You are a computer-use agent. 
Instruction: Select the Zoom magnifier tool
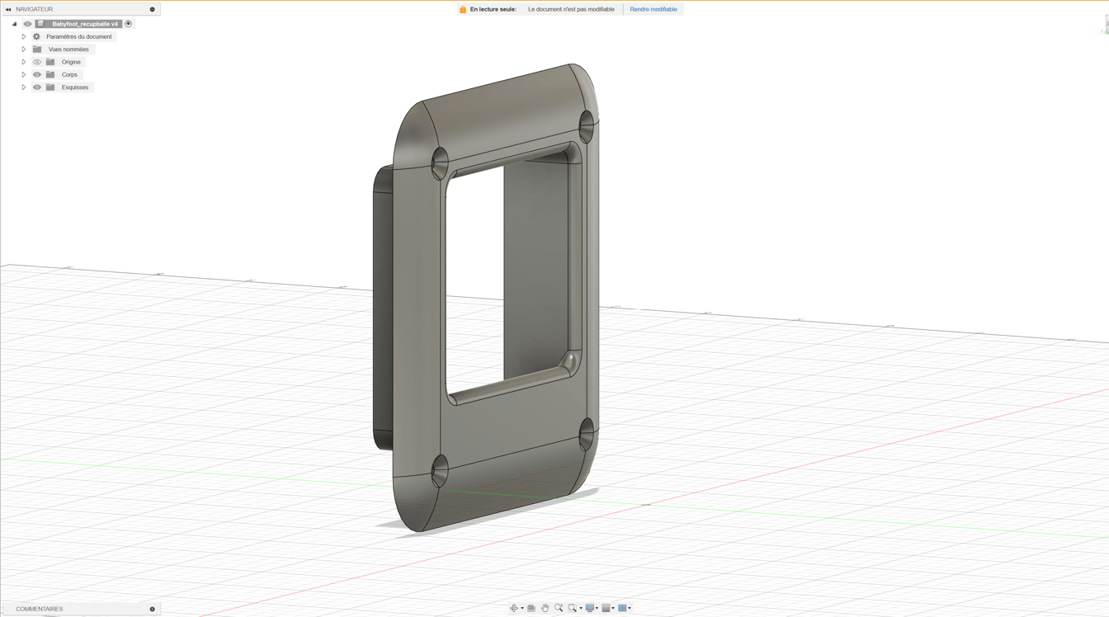click(x=559, y=608)
